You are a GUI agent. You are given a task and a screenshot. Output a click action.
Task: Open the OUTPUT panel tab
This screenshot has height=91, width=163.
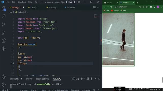pos(29,79)
